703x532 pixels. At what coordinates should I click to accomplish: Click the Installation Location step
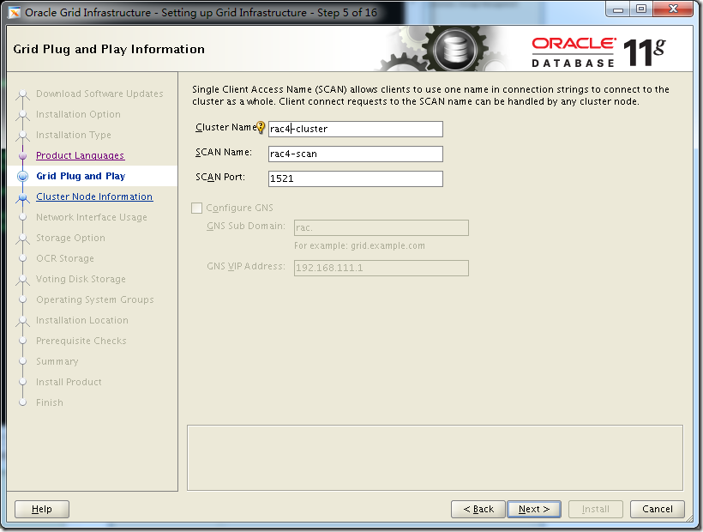tap(82, 320)
